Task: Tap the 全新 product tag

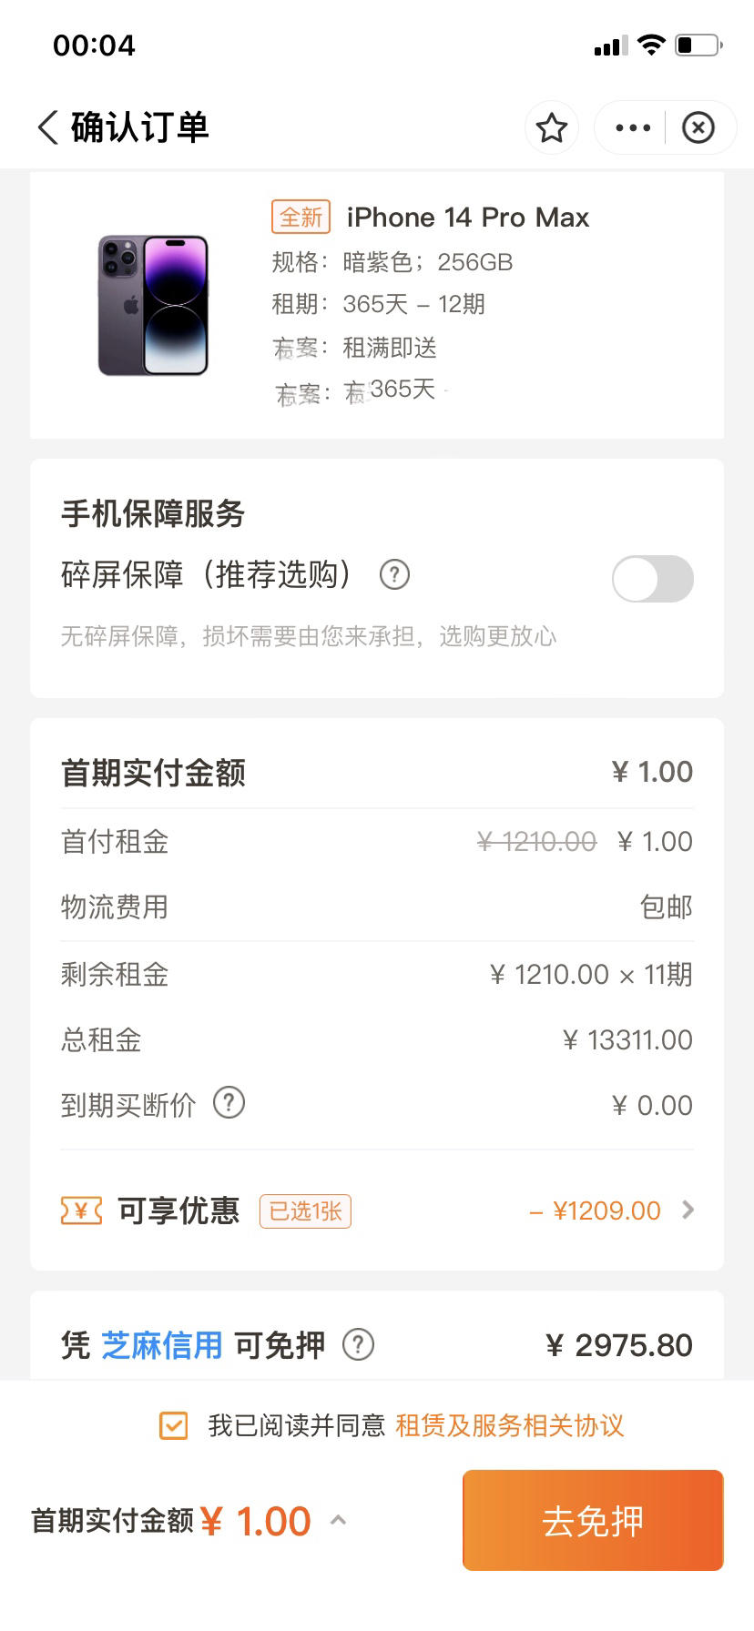Action: click(301, 217)
